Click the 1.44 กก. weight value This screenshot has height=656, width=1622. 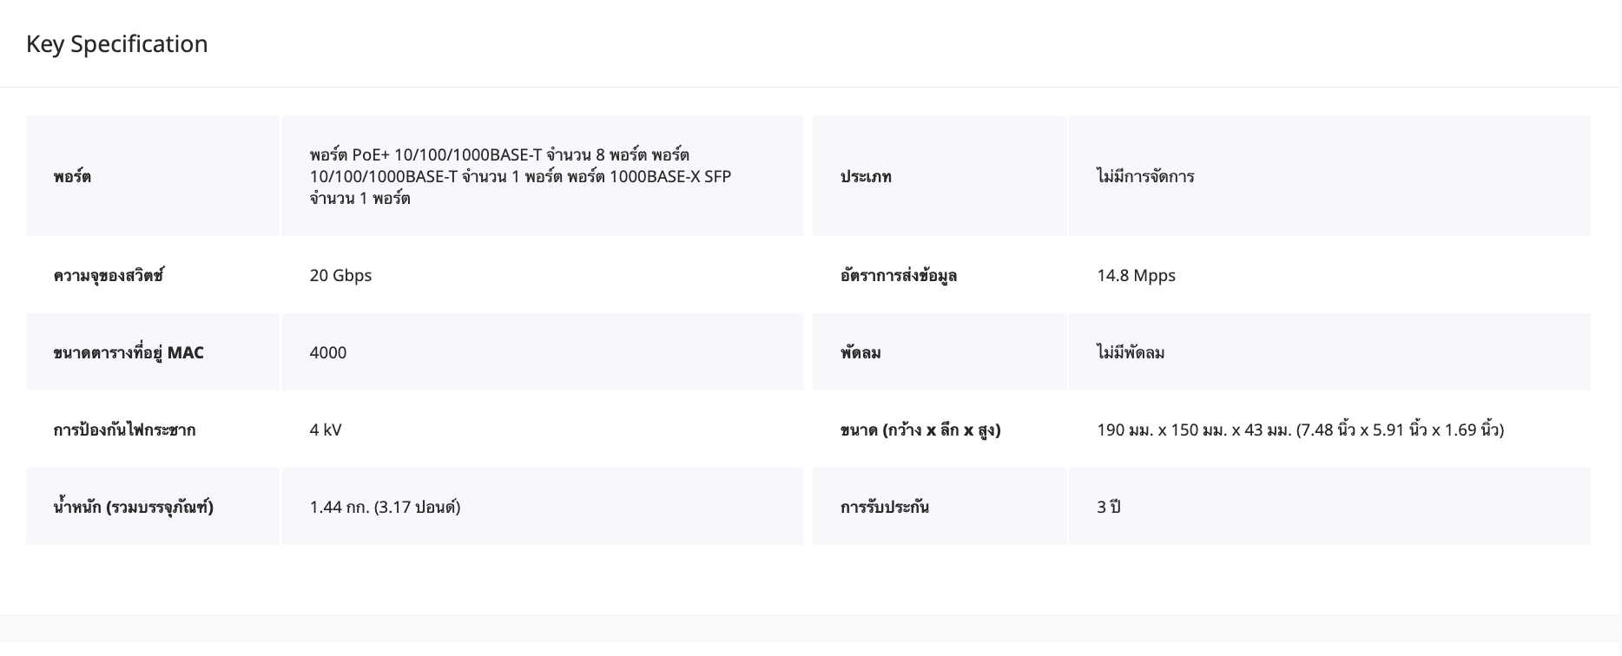pos(385,507)
